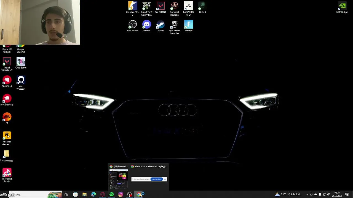Screen dimensions: 353x198
Task: Click the 'discord.com ekranınızı paylaşıy...' preview title
Action: (151, 166)
